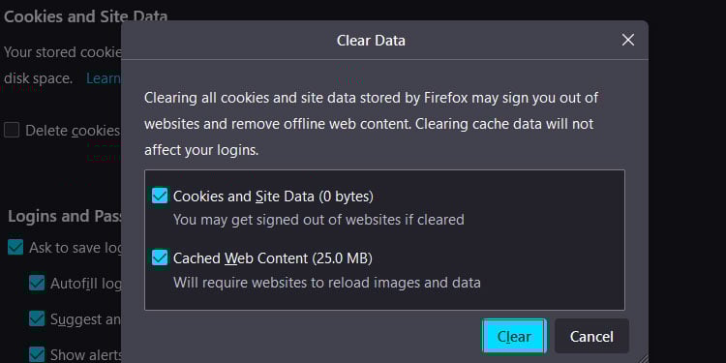Enable the Delete cookies checkbox
Screen dimensions: 726x363
pos(12,130)
